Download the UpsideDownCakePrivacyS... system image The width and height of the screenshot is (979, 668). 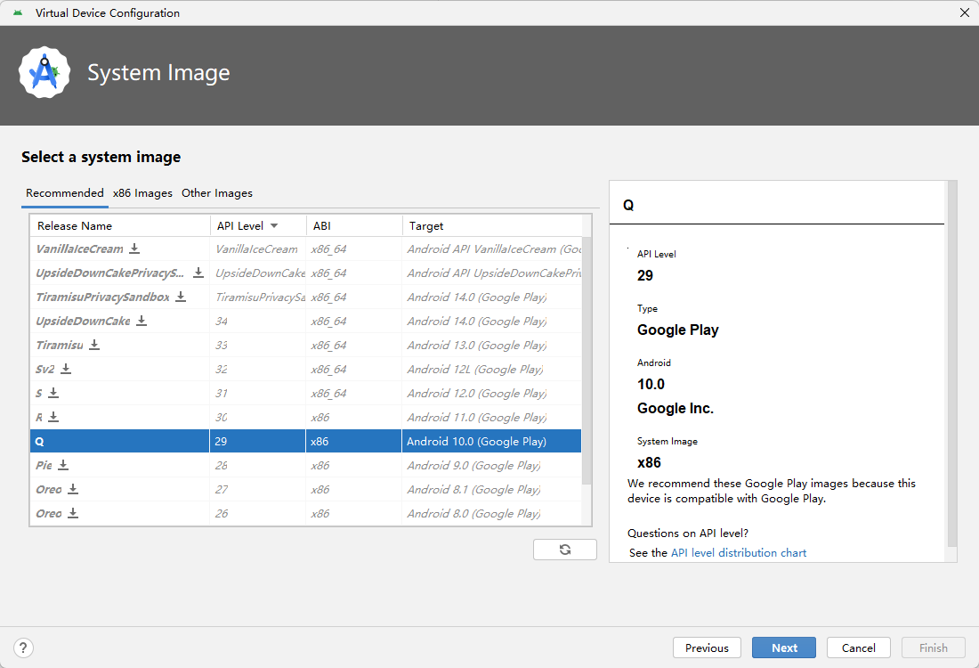point(198,273)
